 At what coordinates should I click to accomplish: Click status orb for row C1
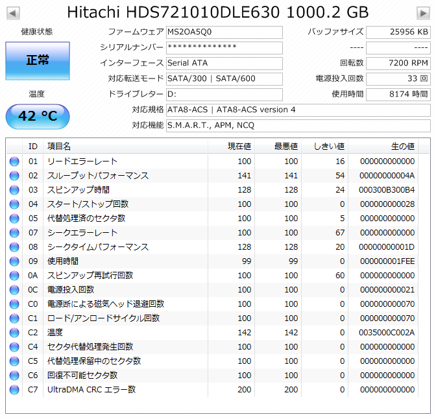click(x=14, y=318)
